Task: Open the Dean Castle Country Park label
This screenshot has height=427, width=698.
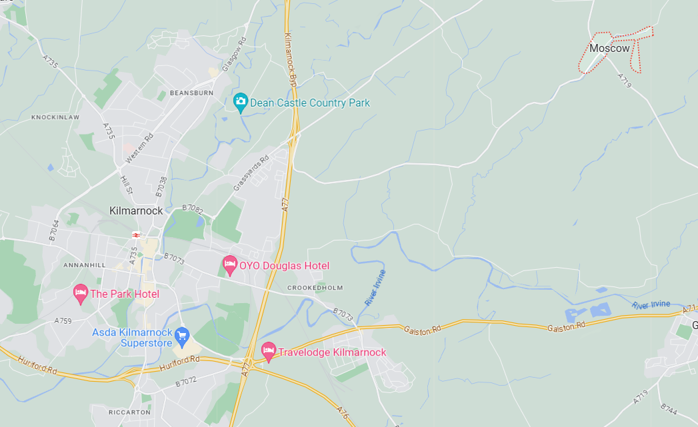Action: click(x=310, y=103)
